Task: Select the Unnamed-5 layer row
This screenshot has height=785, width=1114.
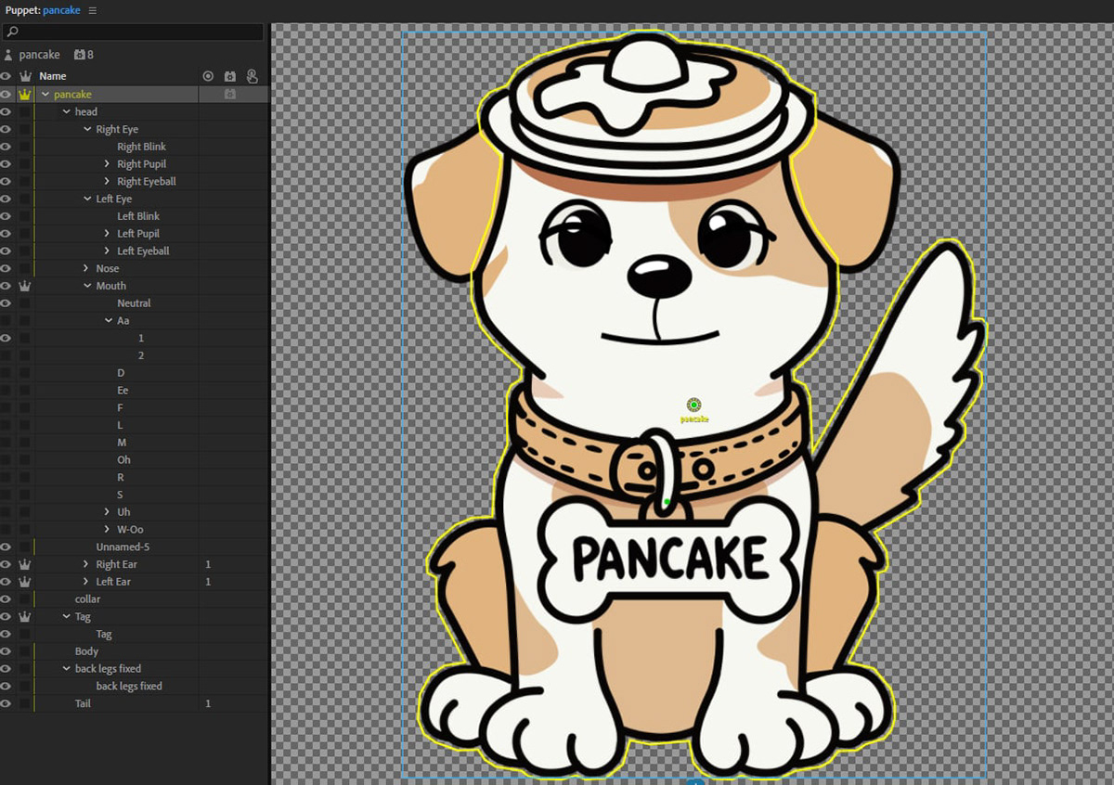Action: point(123,547)
